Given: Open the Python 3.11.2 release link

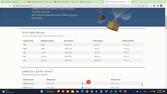Looking at the screenshot, I should 28,87.
